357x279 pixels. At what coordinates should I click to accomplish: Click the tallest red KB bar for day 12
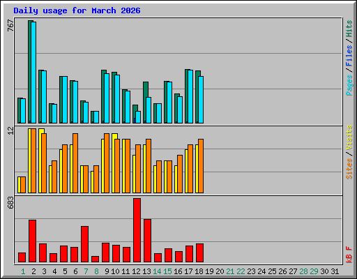coord(137,230)
